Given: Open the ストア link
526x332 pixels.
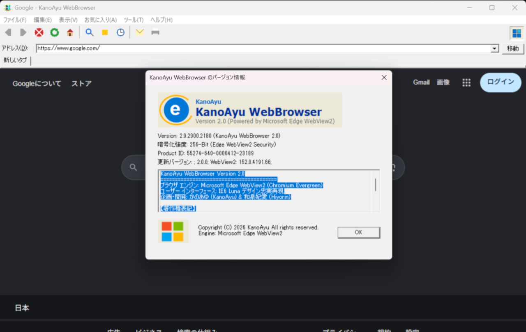Looking at the screenshot, I should 81,84.
